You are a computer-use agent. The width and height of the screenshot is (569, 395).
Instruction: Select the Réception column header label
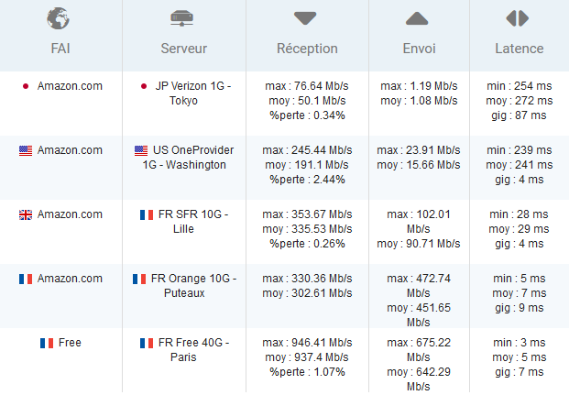(307, 49)
